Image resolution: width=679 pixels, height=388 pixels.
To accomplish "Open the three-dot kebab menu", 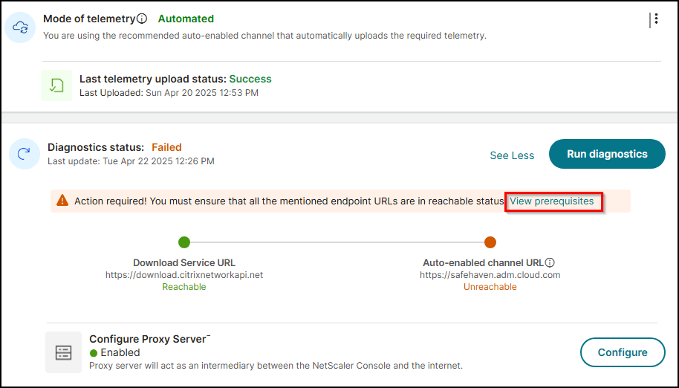I will point(657,19).
